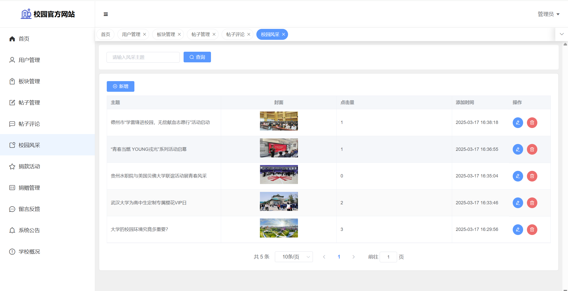This screenshot has width=568, height=291.
Task: Open 系统公告 in the sidebar
Action: (x=29, y=230)
